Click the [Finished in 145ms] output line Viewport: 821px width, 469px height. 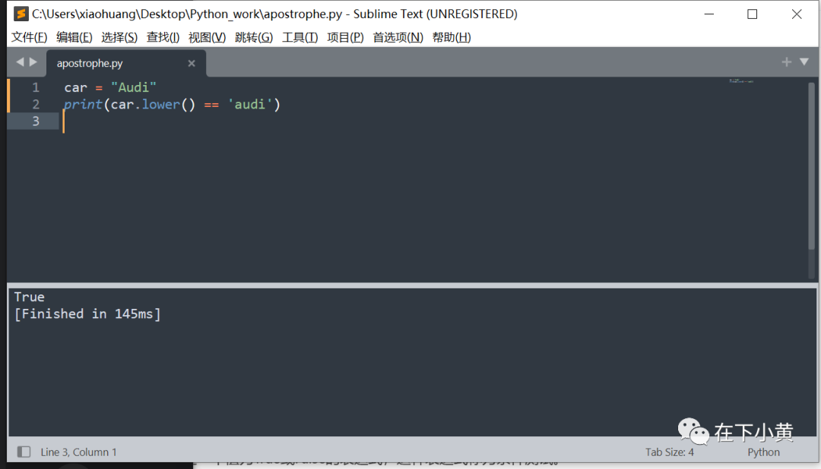(x=87, y=313)
